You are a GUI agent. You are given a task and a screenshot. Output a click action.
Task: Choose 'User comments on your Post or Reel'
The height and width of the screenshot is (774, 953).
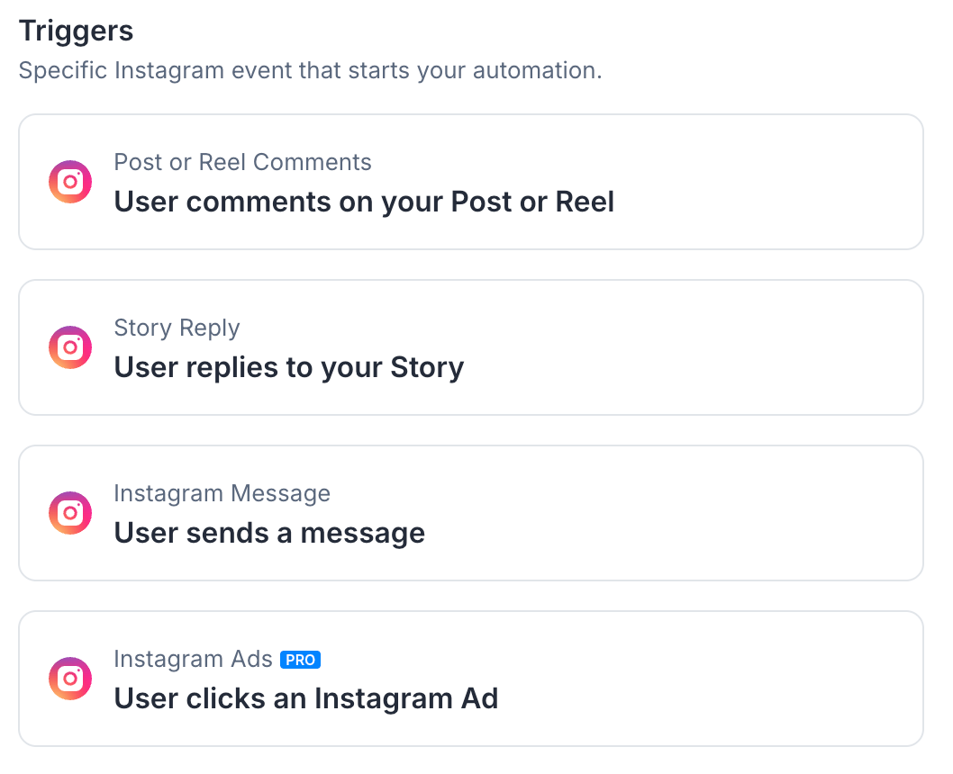tap(364, 202)
